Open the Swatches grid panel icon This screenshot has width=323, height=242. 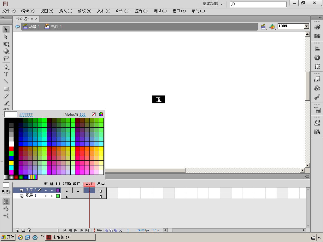(317, 36)
